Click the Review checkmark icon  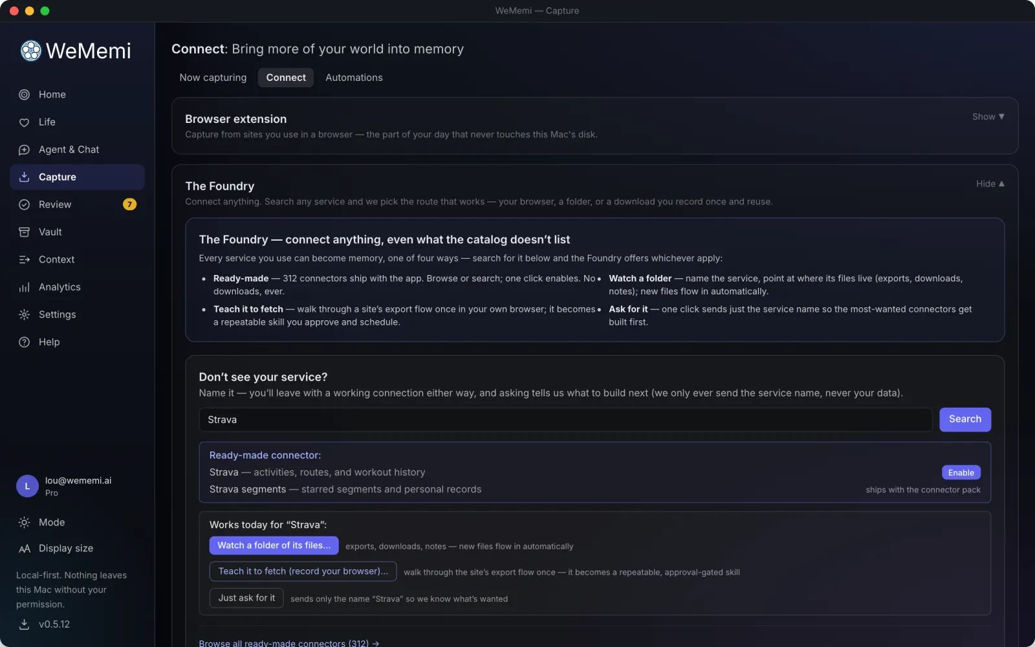24,204
